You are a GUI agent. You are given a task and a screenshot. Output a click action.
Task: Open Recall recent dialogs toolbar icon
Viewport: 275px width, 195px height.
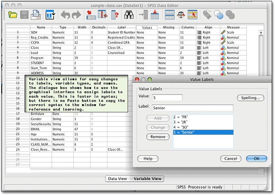50,15
